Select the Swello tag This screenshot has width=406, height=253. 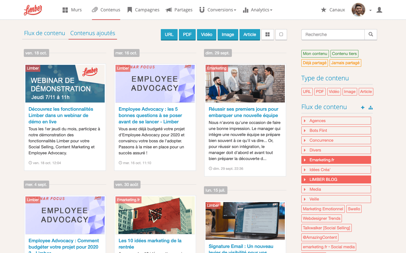pos(354,209)
